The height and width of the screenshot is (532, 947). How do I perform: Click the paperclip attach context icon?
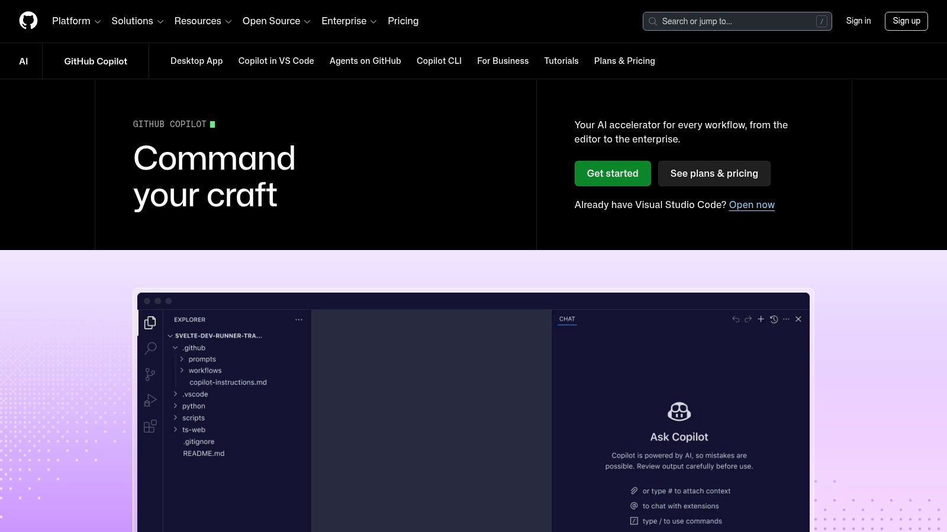pyautogui.click(x=634, y=491)
